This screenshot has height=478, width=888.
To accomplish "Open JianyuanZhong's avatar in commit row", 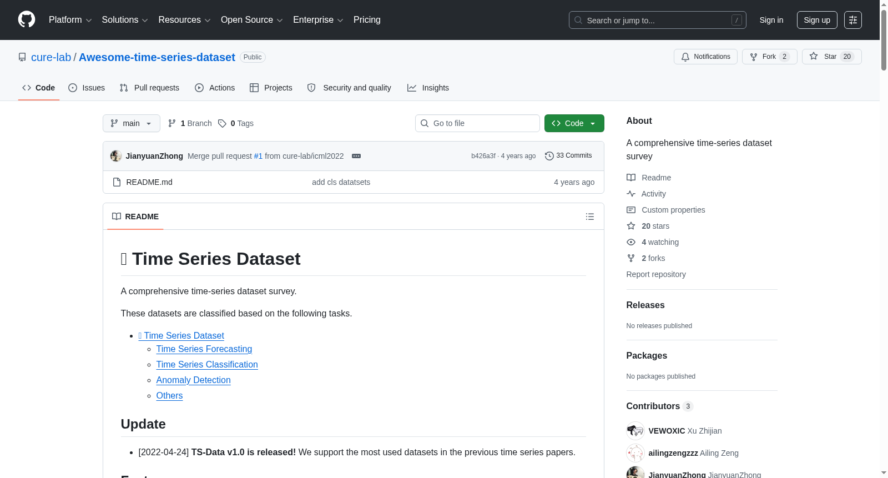I will coord(116,156).
